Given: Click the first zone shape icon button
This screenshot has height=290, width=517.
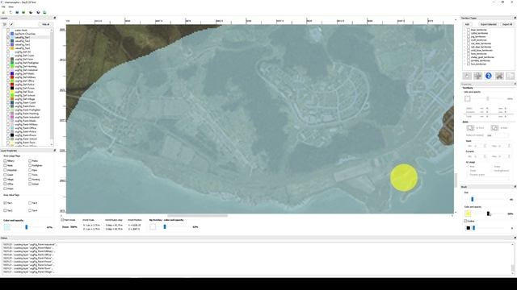Looking at the screenshot, I should pos(470,127).
